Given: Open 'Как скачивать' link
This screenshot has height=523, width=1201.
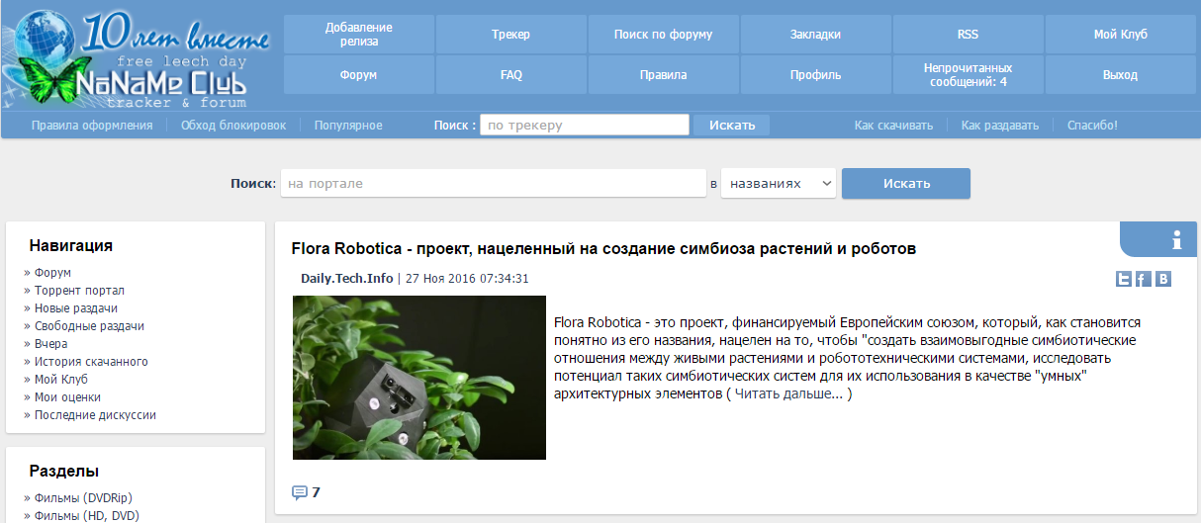Looking at the screenshot, I should [x=893, y=126].
